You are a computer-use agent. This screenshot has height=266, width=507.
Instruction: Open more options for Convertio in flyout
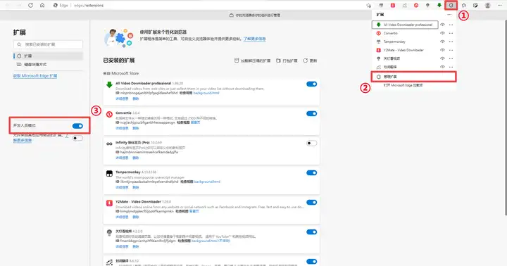pyautogui.click(x=451, y=33)
